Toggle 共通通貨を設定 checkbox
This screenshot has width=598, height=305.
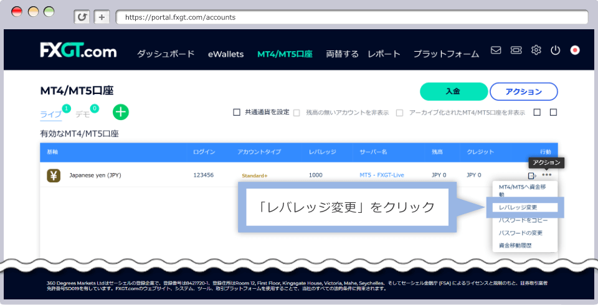[x=237, y=112]
